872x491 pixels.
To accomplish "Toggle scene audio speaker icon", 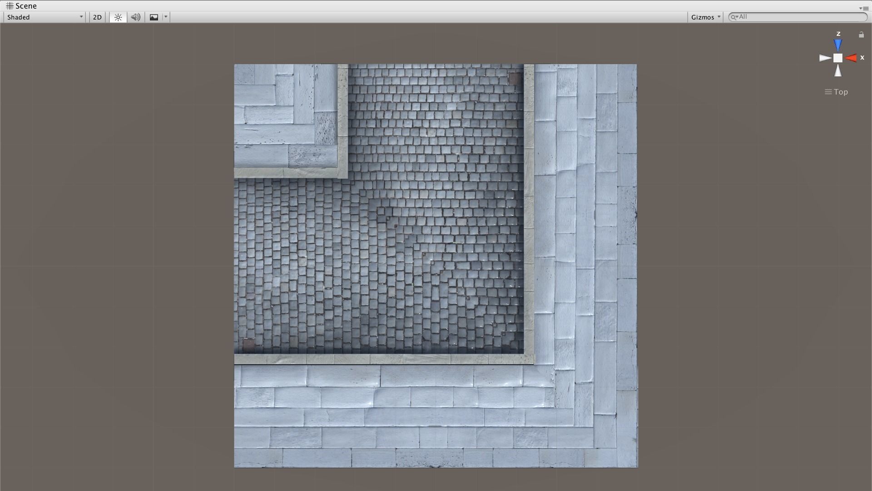I will 135,17.
